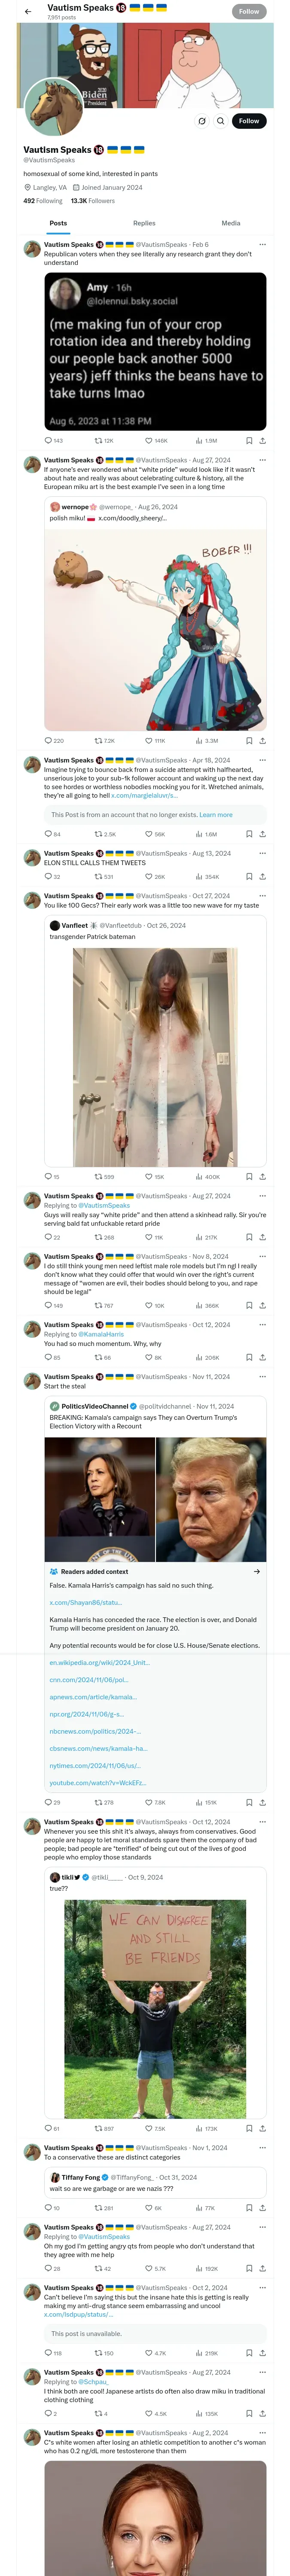Share the '100 Gecs' post
The height and width of the screenshot is (2576, 290).
pos(262,1177)
